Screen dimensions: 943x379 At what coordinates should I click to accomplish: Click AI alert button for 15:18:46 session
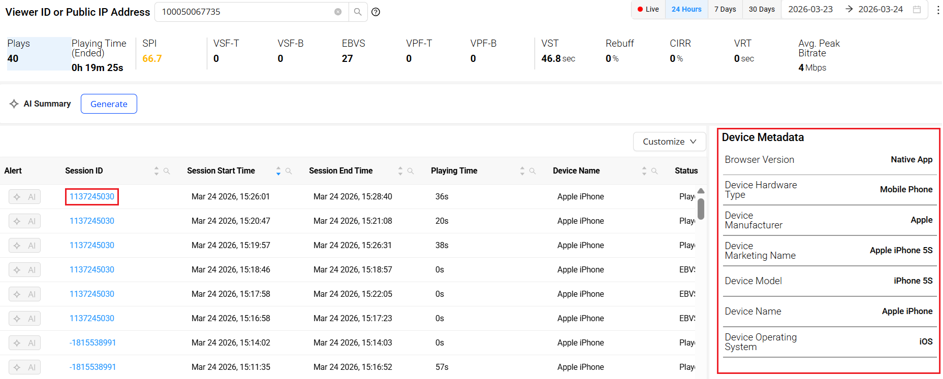(24, 270)
